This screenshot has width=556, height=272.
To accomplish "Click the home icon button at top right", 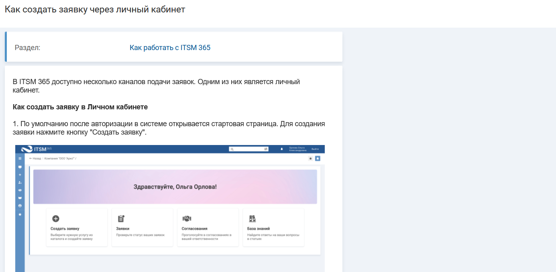I will coord(318,159).
